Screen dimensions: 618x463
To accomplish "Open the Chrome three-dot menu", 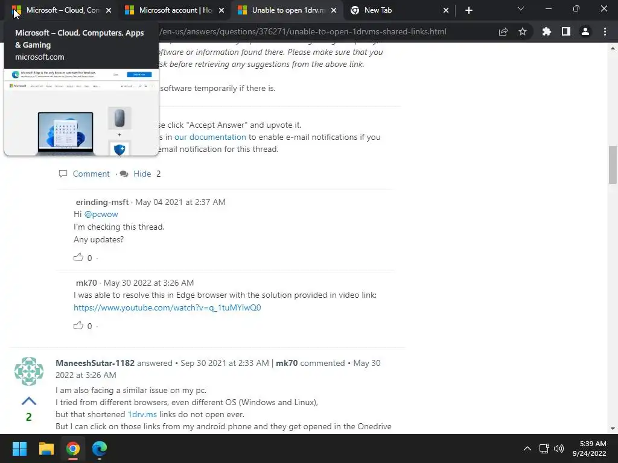I will coord(605,31).
